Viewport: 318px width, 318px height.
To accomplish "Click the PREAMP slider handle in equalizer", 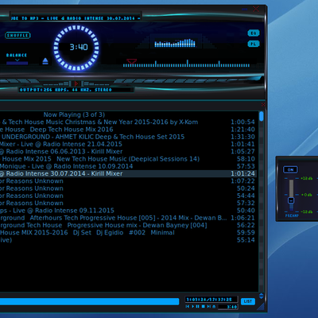I will [291, 200].
